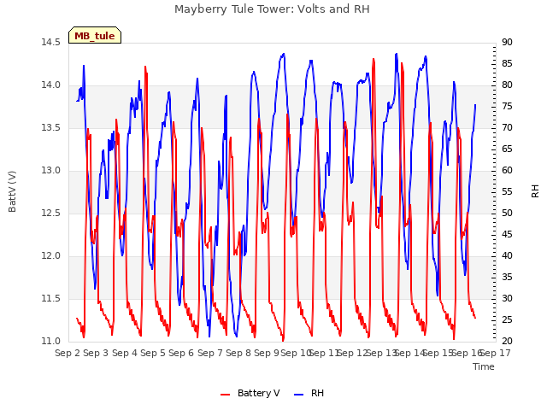Click the MB_tule annotation label
Screen dimensions: 547x410
(95, 35)
